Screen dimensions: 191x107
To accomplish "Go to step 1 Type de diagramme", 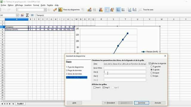I will [75, 67].
